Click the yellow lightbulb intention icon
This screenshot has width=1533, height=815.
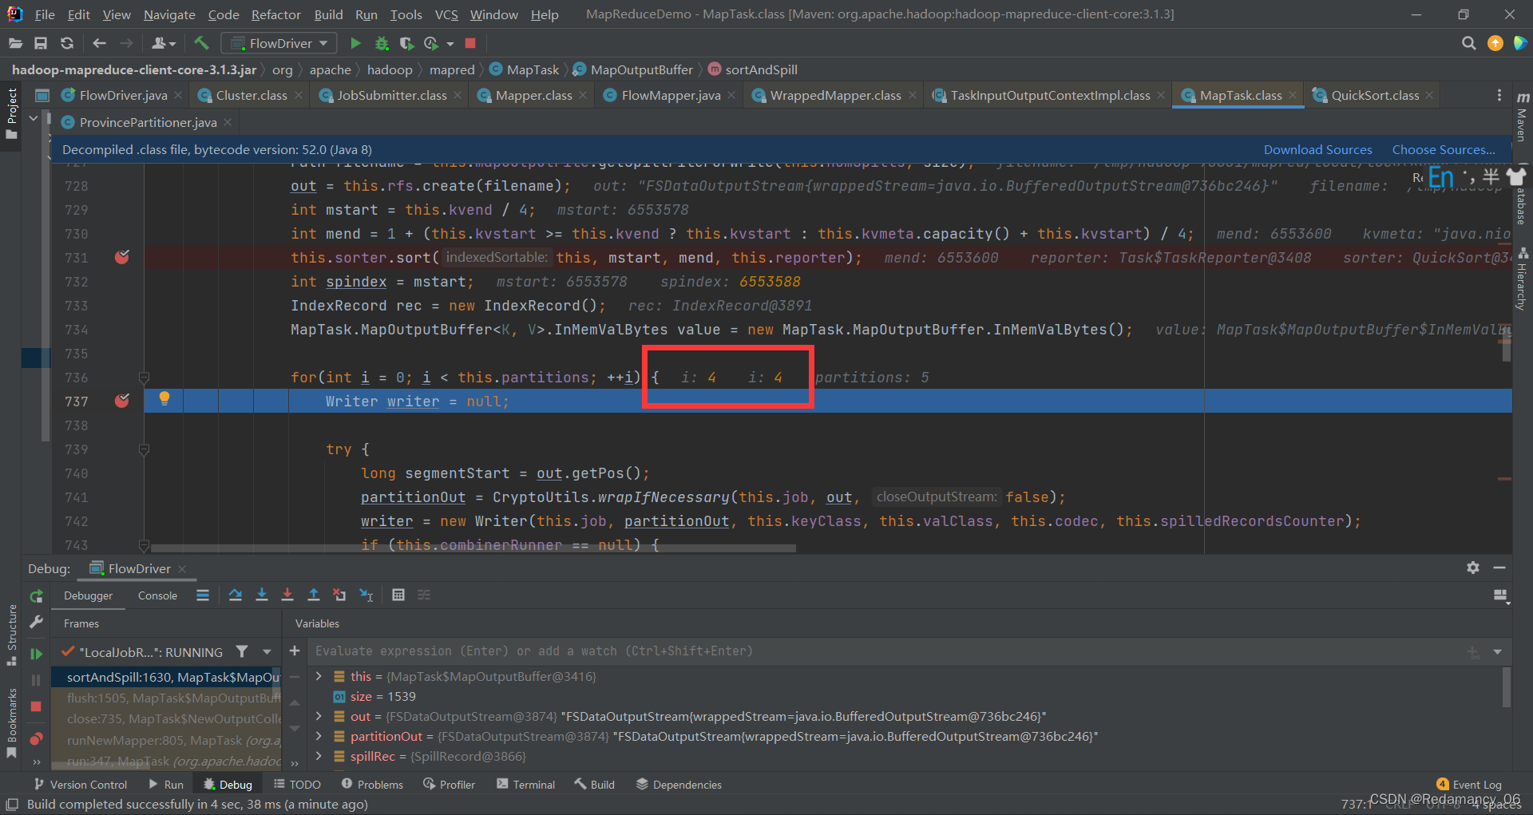[x=164, y=398]
